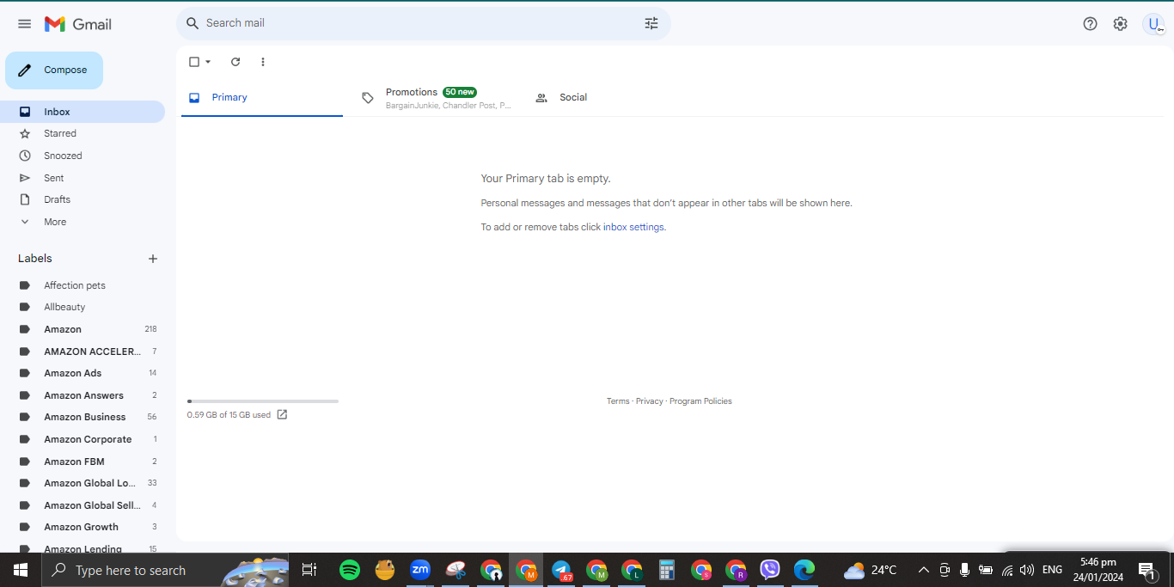Follow the inbox settings link
1174x587 pixels.
pyautogui.click(x=634, y=227)
